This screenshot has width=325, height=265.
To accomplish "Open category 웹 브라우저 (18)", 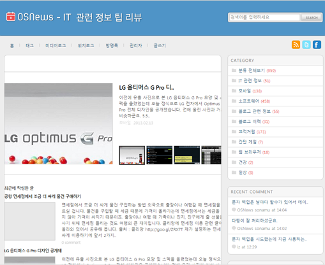I will tap(254, 152).
